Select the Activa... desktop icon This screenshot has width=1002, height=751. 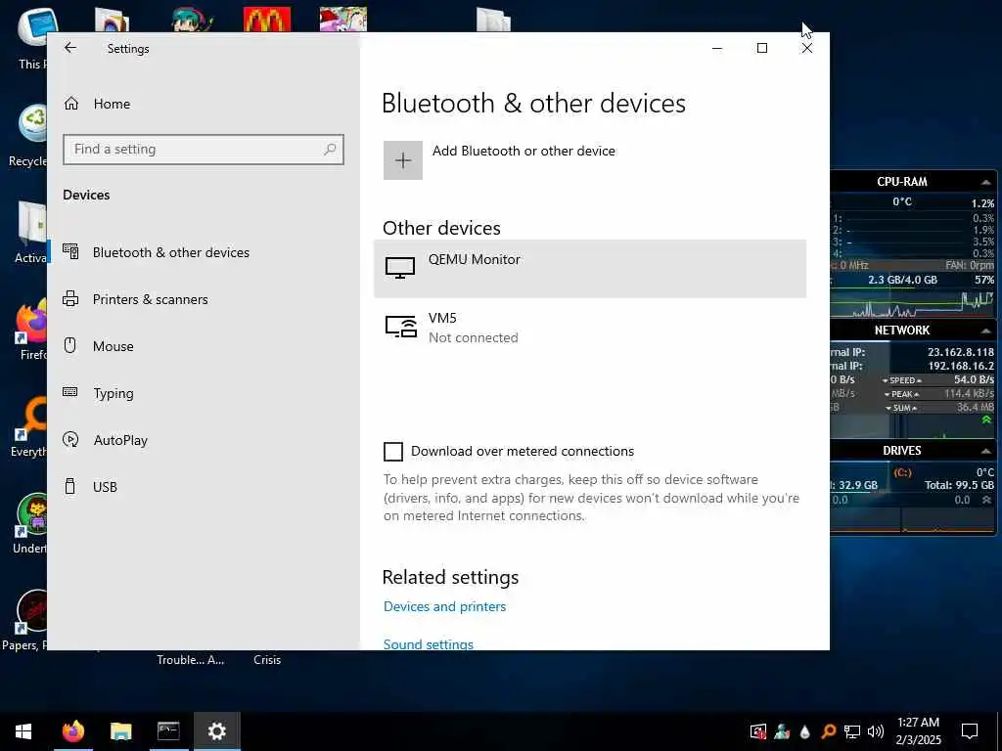point(30,233)
